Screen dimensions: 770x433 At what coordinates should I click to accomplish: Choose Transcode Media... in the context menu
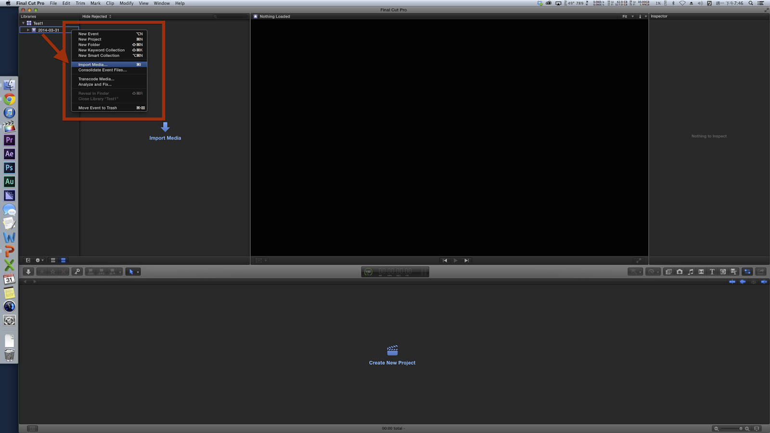[x=109, y=79]
